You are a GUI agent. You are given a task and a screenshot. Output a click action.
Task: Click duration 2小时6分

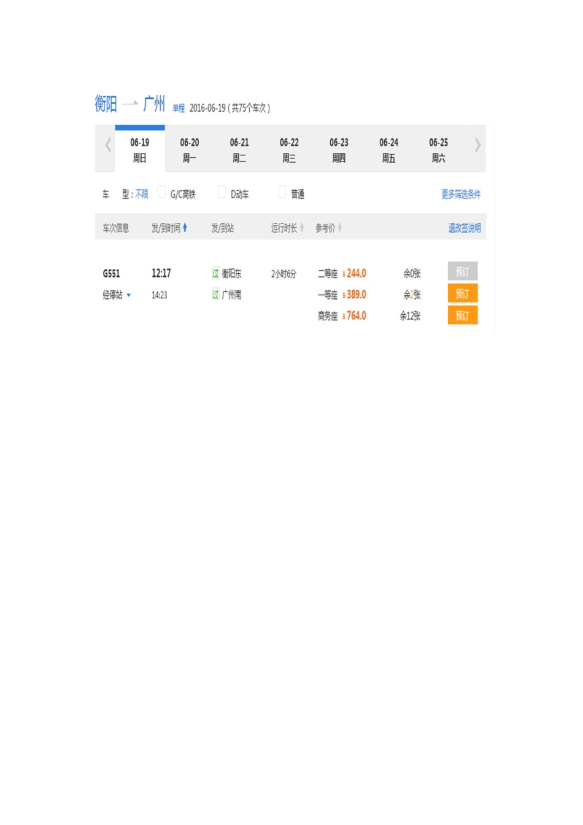click(x=284, y=274)
